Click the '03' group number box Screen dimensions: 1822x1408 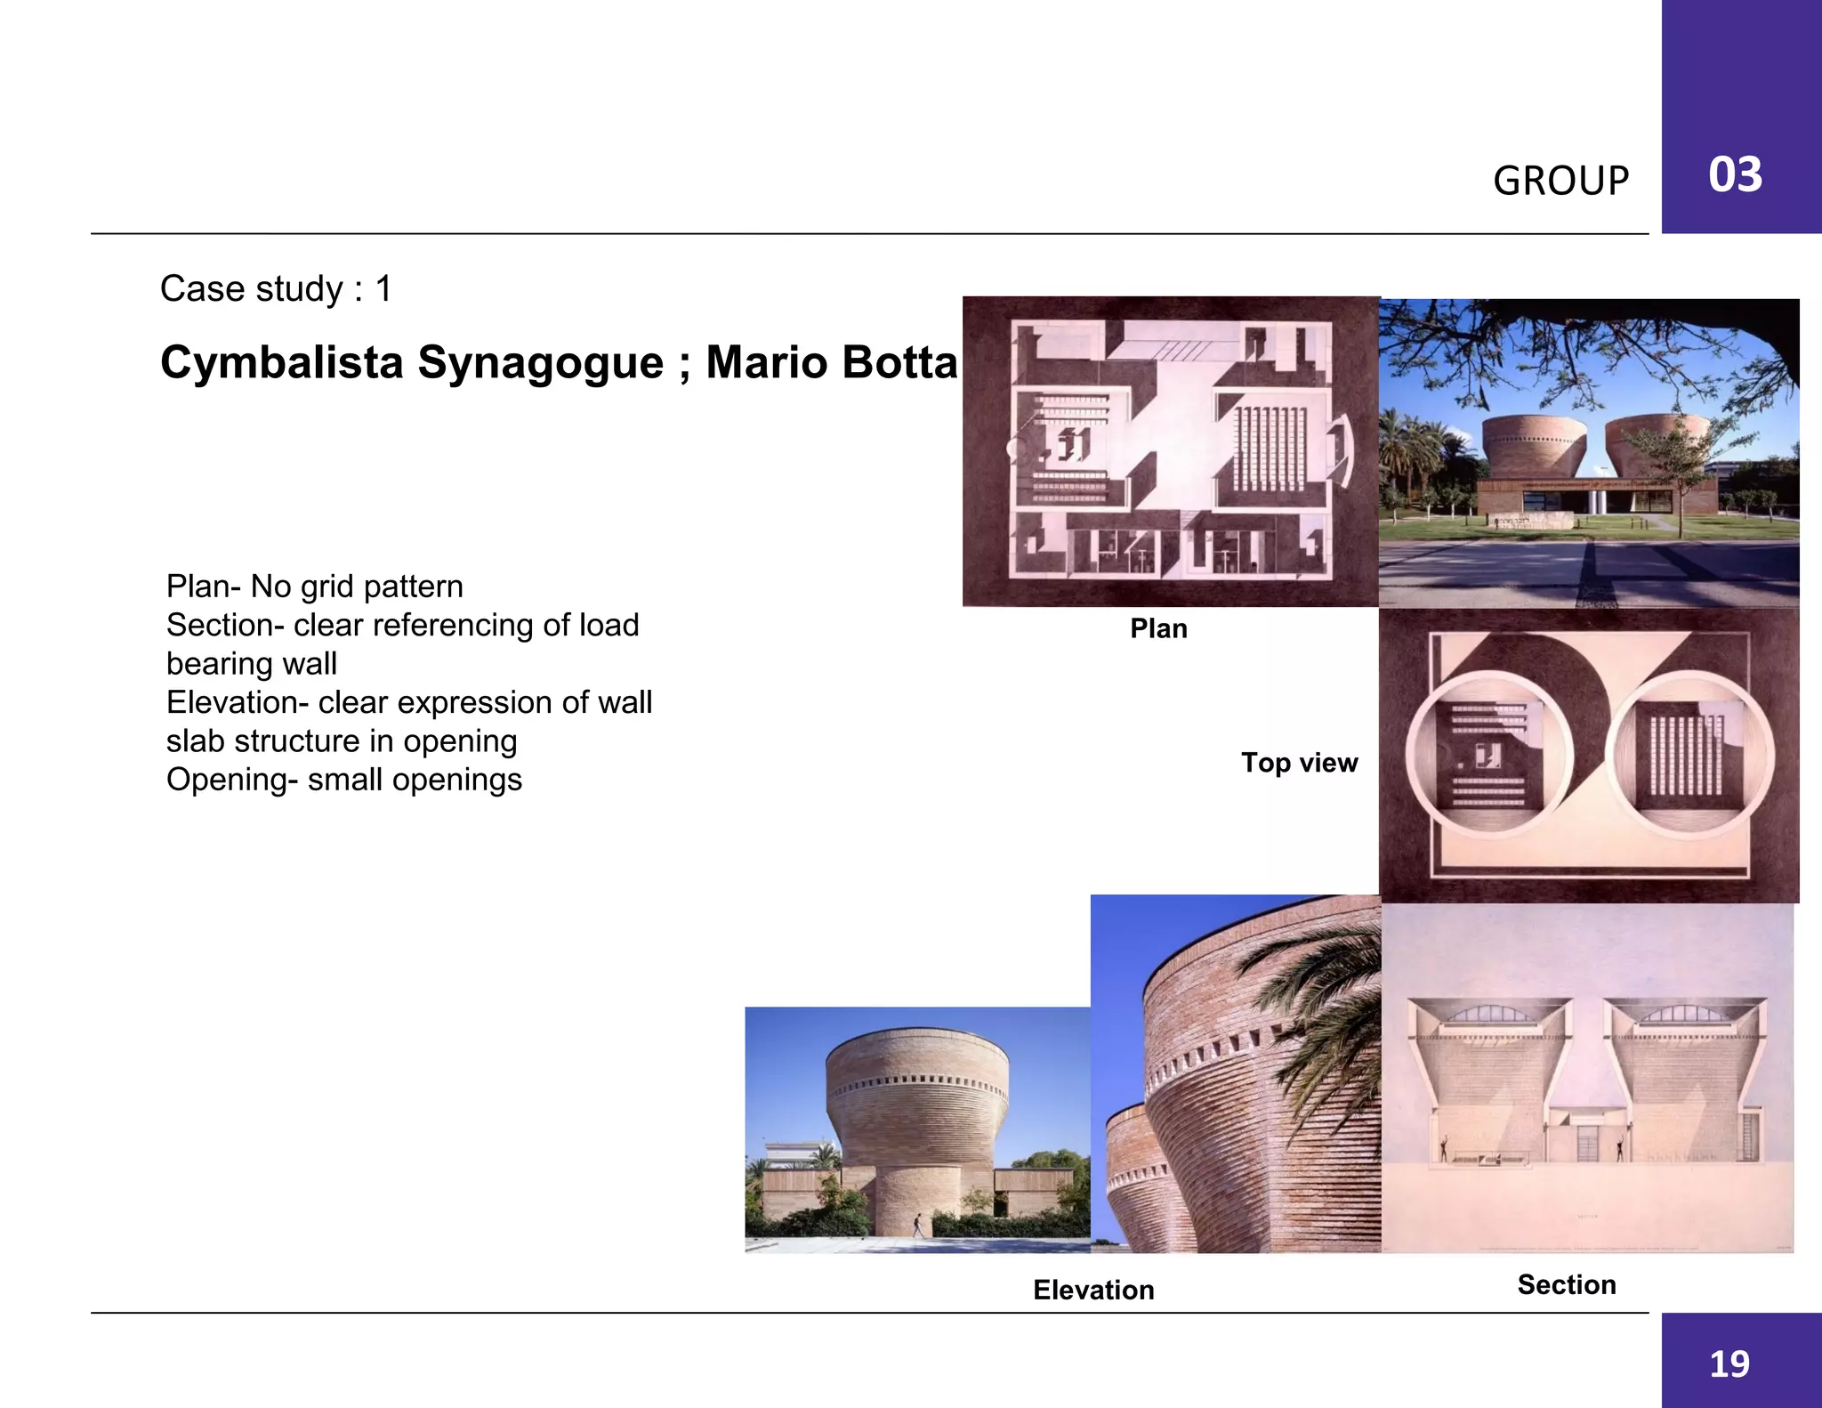tap(1741, 117)
